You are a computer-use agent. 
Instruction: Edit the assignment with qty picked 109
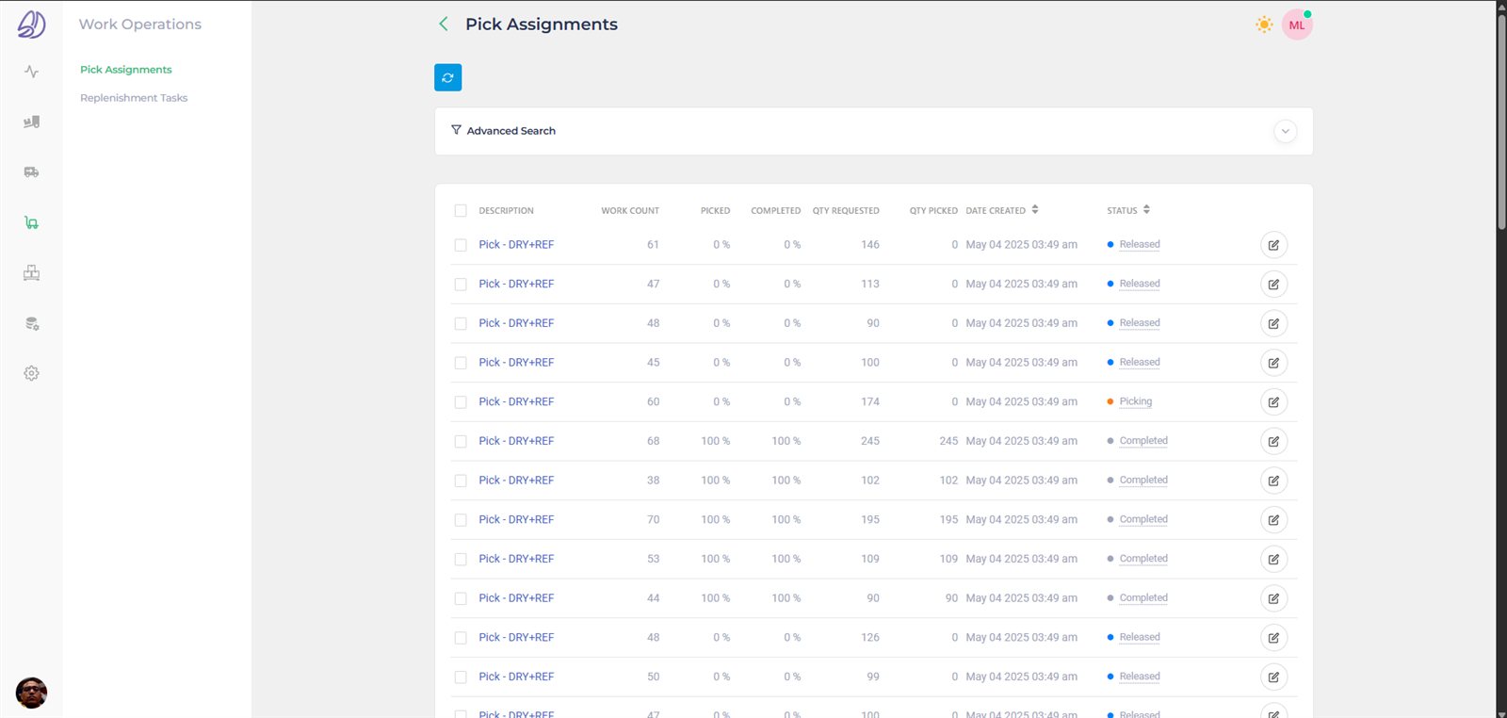pos(1273,560)
